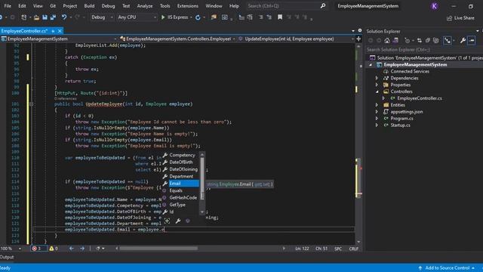This screenshot has height=272, width=483.
Task: Navigate forward with the right arrow
Action: [82, 249]
